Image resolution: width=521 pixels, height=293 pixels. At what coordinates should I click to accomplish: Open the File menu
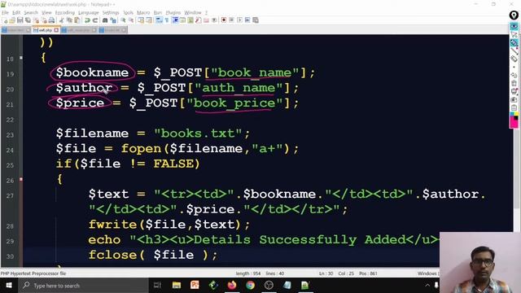click(5, 13)
